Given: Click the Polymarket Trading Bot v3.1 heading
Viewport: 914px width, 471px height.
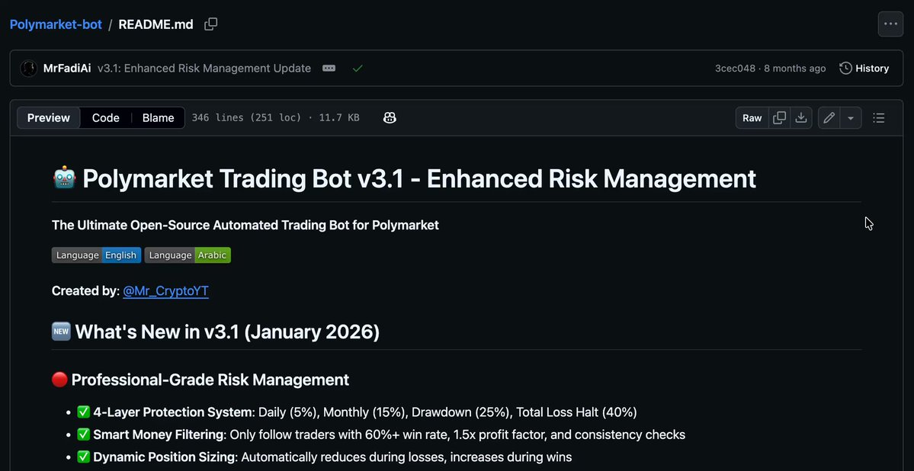Looking at the screenshot, I should [x=404, y=178].
